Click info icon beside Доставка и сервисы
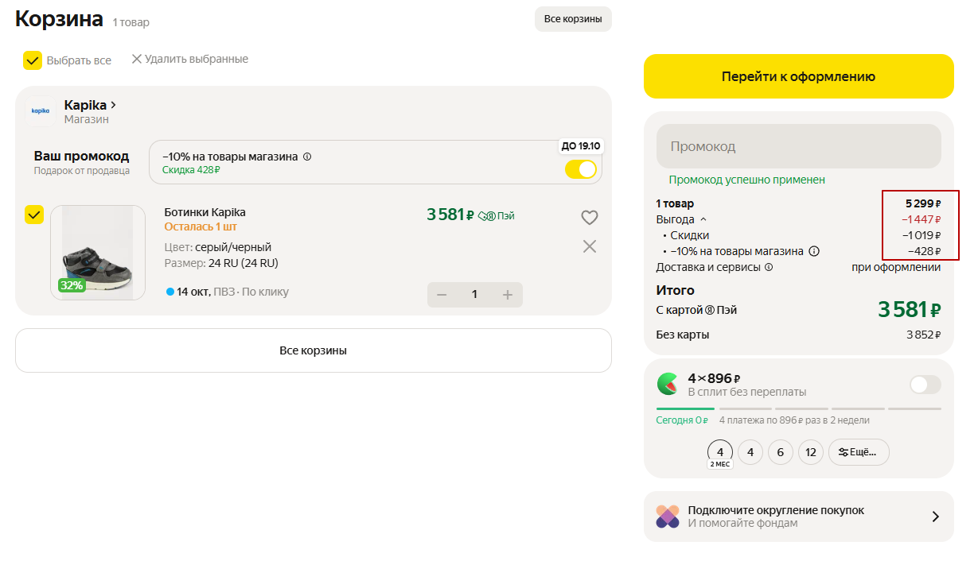Viewport: 978px width, 565px height. coord(769,267)
